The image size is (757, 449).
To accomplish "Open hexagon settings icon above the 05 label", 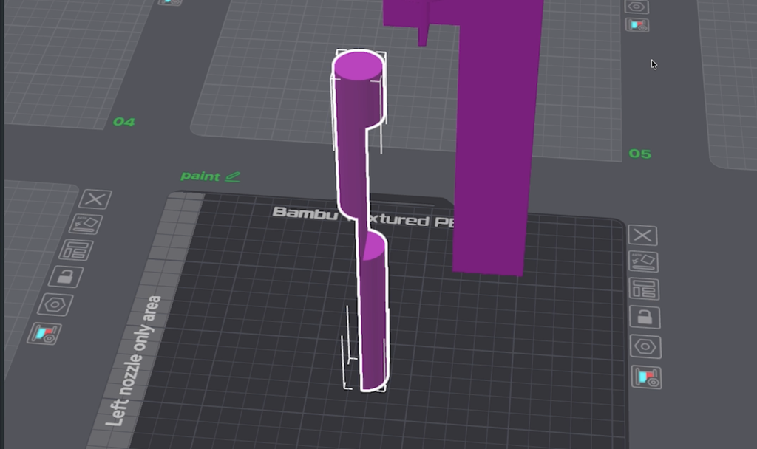I will pos(637,7).
